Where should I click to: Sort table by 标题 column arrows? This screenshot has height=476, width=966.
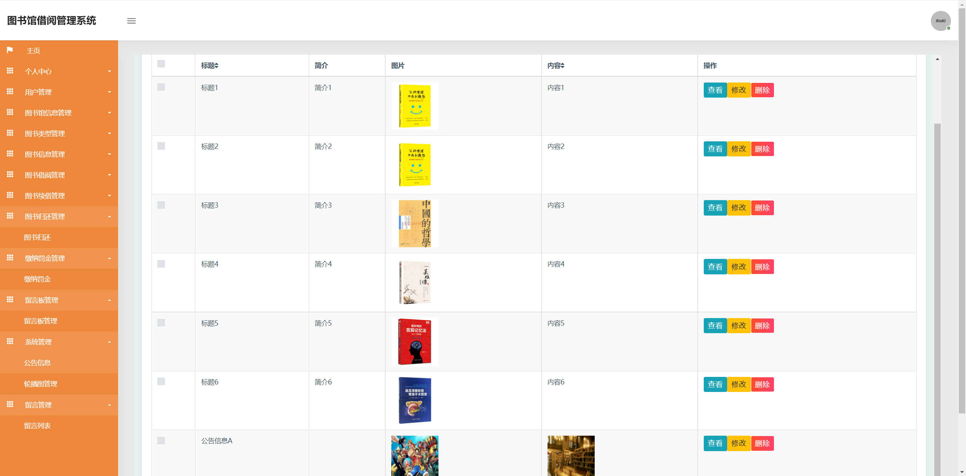[x=217, y=66]
